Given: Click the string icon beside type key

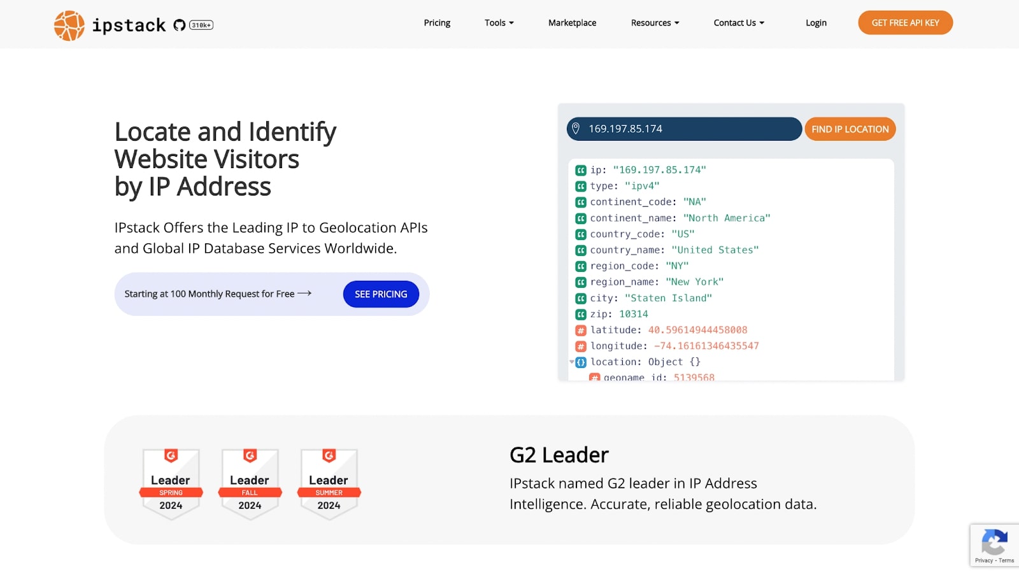Looking at the screenshot, I should (581, 186).
